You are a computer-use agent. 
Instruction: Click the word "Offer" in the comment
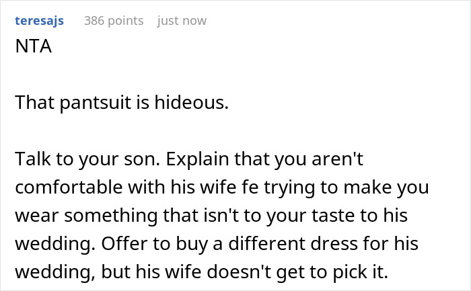[124, 243]
